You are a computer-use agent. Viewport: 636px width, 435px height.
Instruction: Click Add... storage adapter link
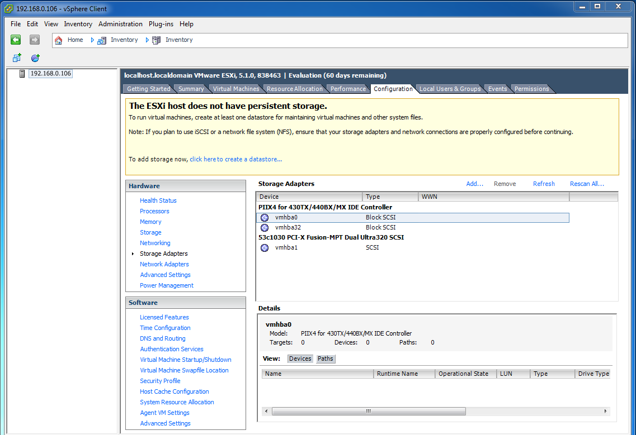(474, 184)
